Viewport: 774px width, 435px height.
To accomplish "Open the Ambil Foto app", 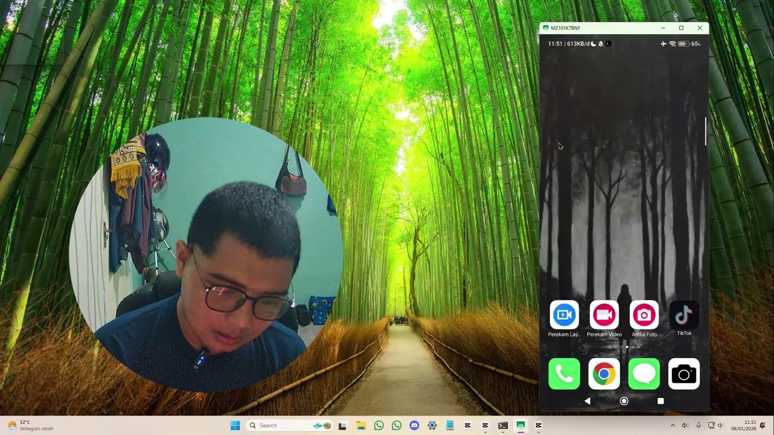I will 644,315.
